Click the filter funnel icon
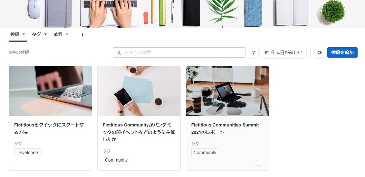Image resolution: width=365 pixels, height=177 pixels. [253, 52]
